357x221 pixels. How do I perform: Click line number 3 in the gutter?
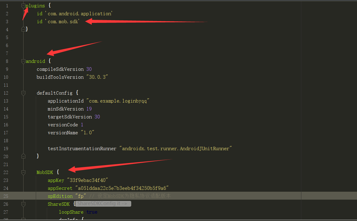pos(7,22)
